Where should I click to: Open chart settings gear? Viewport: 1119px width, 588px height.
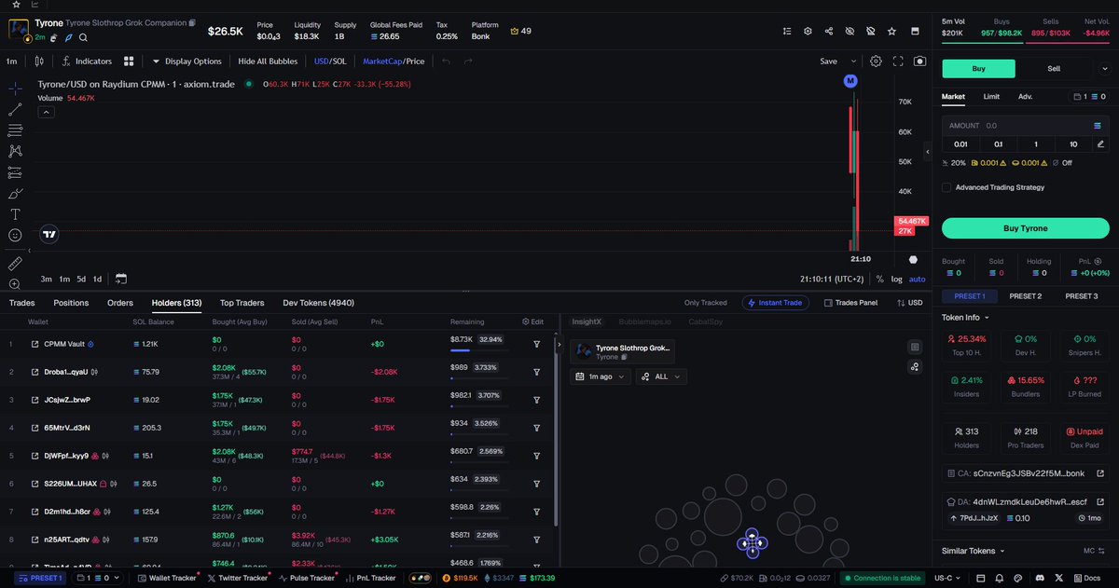[x=876, y=62]
